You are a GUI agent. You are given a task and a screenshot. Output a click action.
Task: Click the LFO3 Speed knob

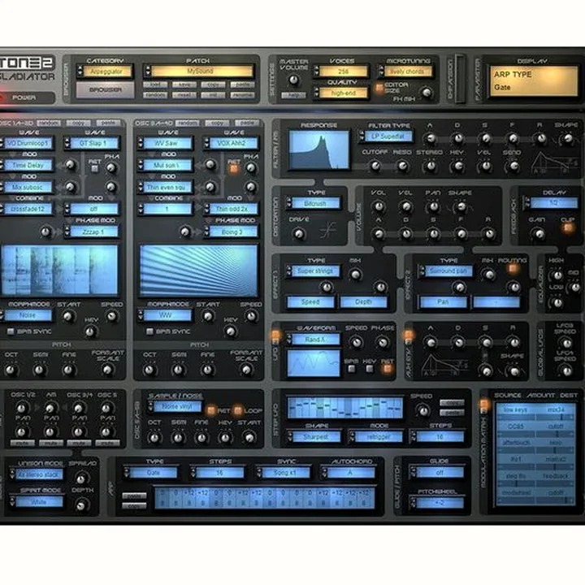(566, 343)
